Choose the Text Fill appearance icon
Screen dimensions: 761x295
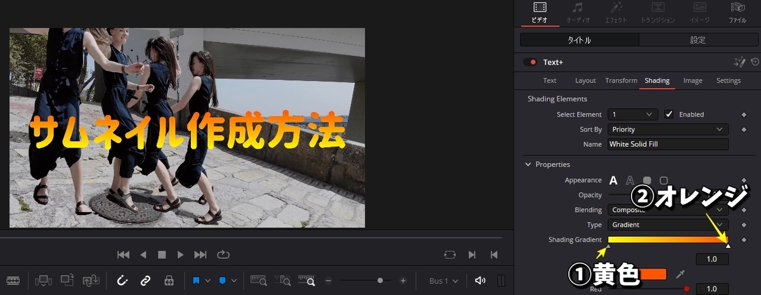[613, 180]
